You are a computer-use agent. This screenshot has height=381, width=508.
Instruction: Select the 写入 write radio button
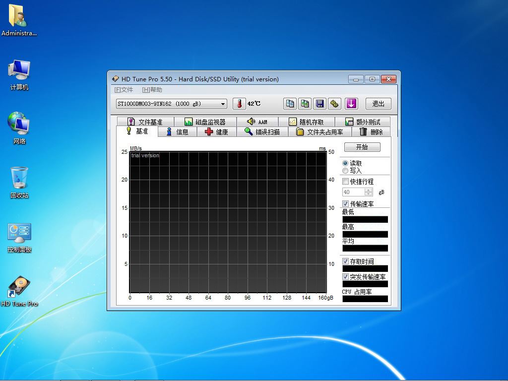point(345,171)
